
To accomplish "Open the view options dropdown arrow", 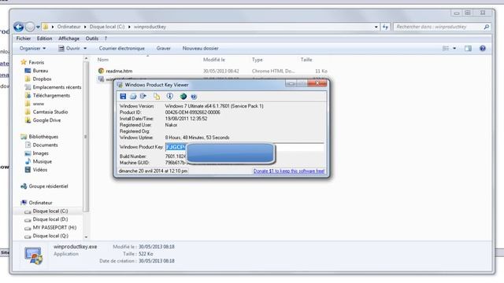I will [454, 49].
